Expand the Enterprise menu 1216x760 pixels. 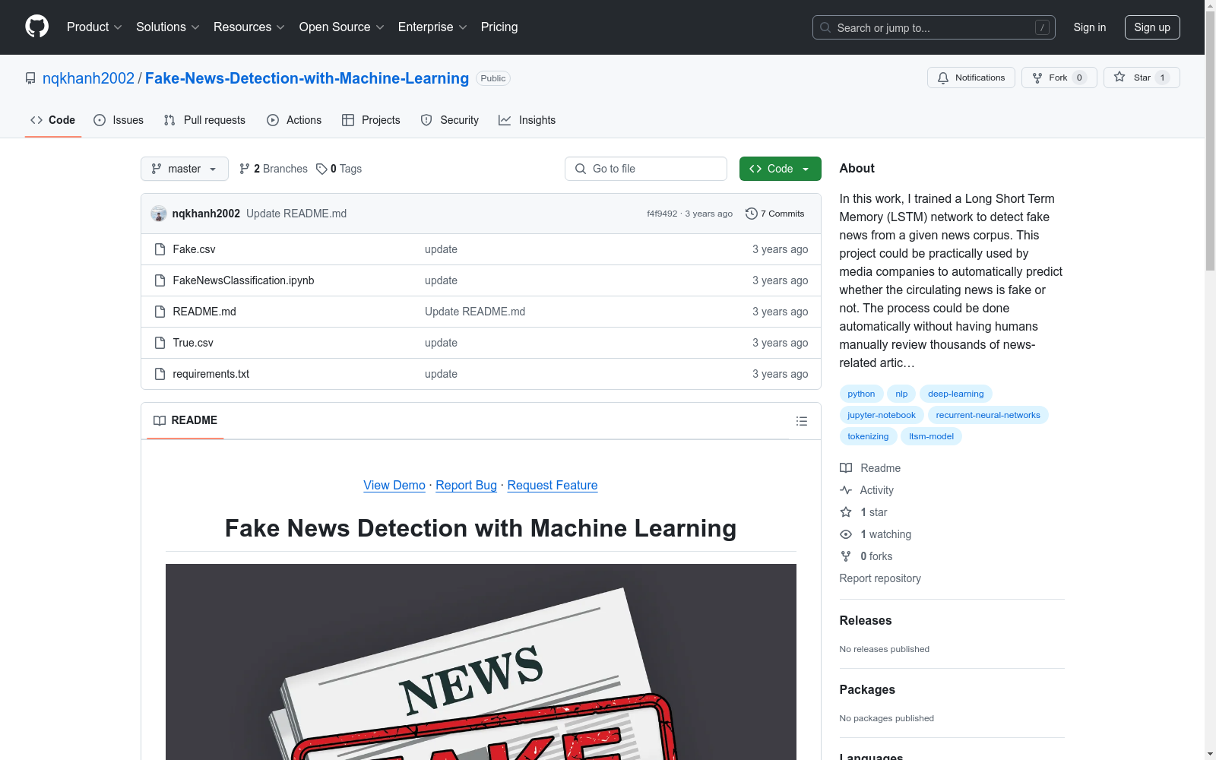tap(432, 27)
